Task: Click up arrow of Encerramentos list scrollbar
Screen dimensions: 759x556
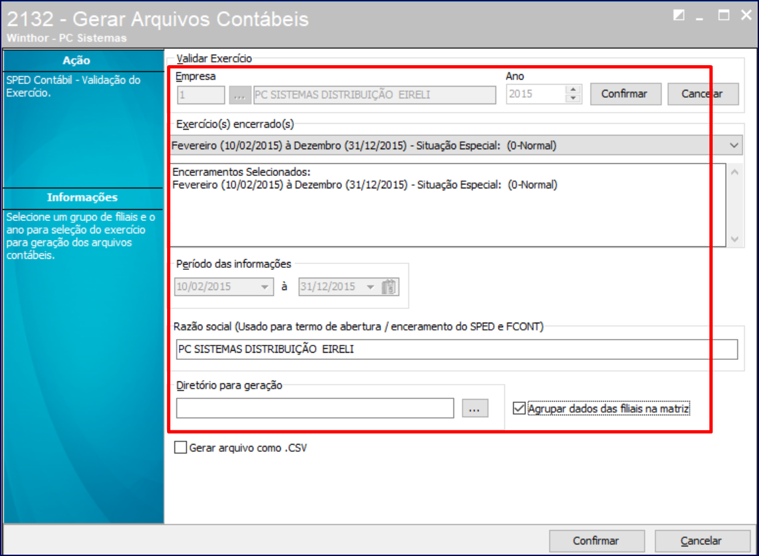Action: click(734, 172)
